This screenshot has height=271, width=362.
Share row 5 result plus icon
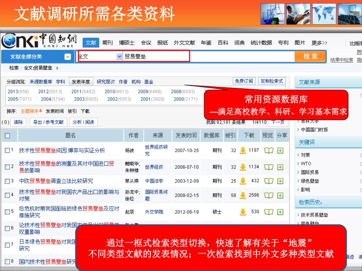(280, 212)
